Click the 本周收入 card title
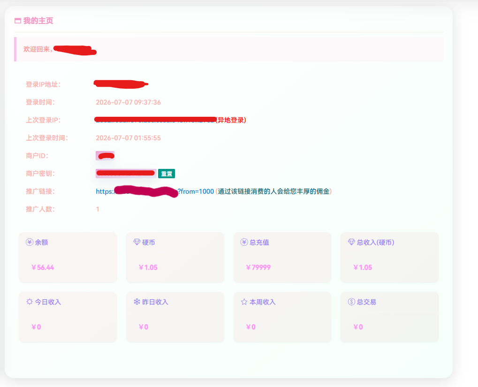Screen dimensions: 478x387 point(263,302)
